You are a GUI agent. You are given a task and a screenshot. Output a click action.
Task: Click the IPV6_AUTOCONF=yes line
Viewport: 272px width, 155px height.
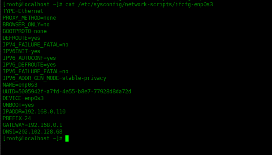click(x=29, y=58)
